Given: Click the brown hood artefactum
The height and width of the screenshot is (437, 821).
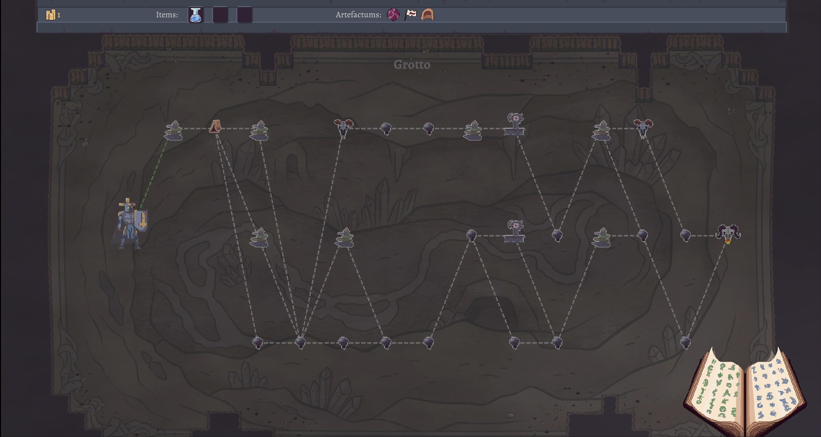Looking at the screenshot, I should click(427, 15).
